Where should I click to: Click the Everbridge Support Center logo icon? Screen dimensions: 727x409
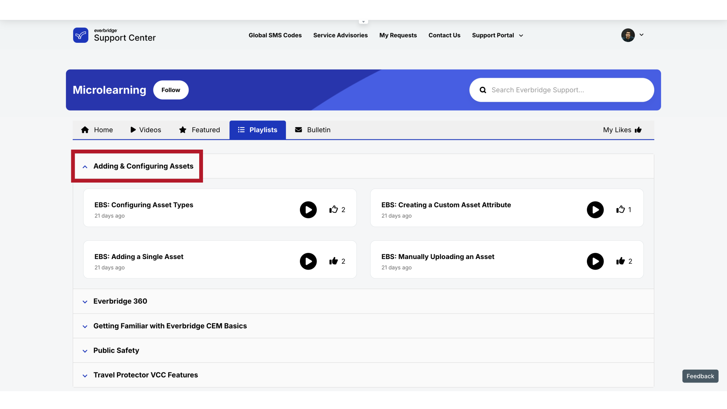pos(81,35)
